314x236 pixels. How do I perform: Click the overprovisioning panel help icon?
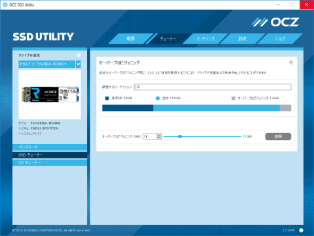tap(291, 63)
